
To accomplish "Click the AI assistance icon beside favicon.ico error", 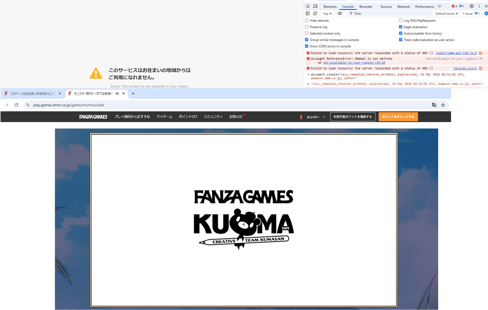I will pyautogui.click(x=480, y=68).
